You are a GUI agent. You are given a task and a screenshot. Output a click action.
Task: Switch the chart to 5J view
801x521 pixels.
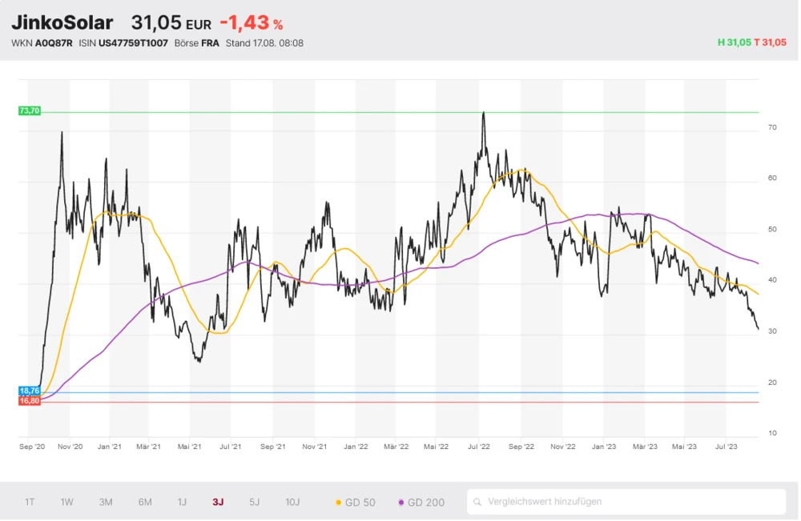tap(254, 503)
